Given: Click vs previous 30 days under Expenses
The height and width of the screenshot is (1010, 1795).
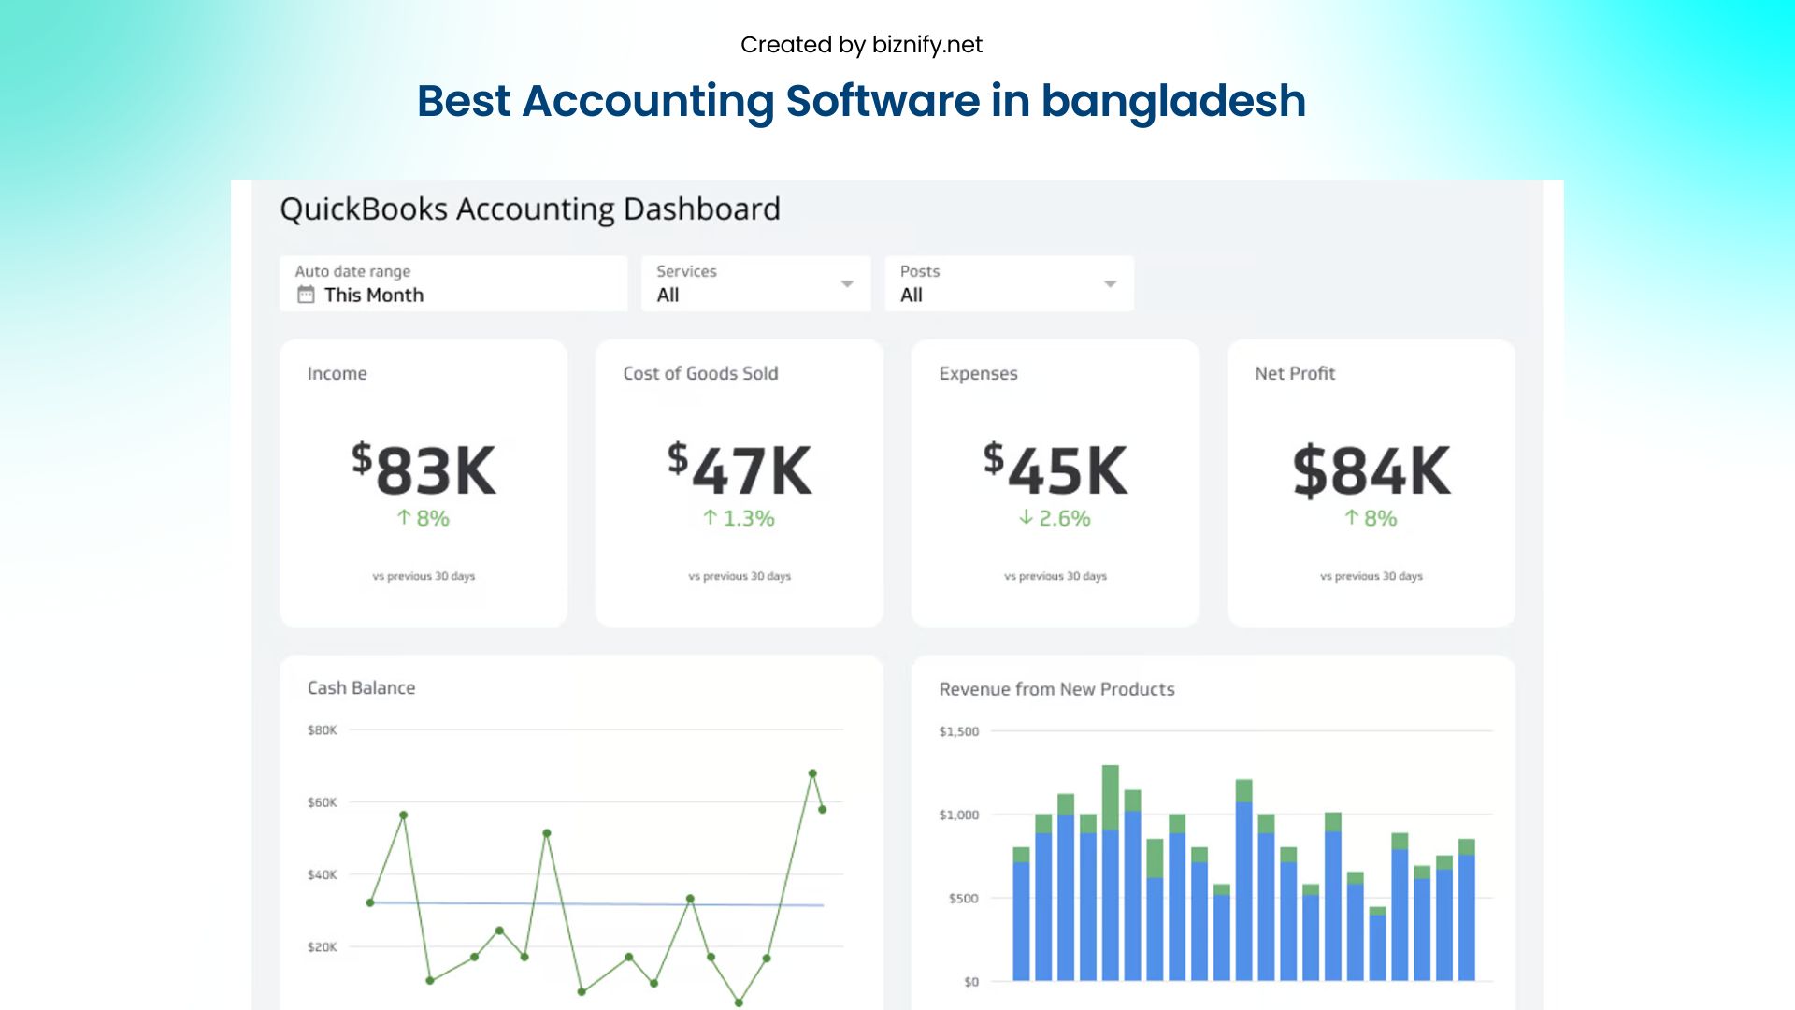Looking at the screenshot, I should pos(1055,576).
